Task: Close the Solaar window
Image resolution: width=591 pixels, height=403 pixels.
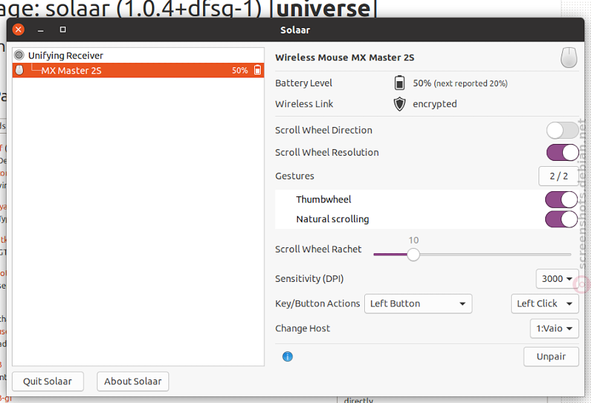Action: point(18,30)
